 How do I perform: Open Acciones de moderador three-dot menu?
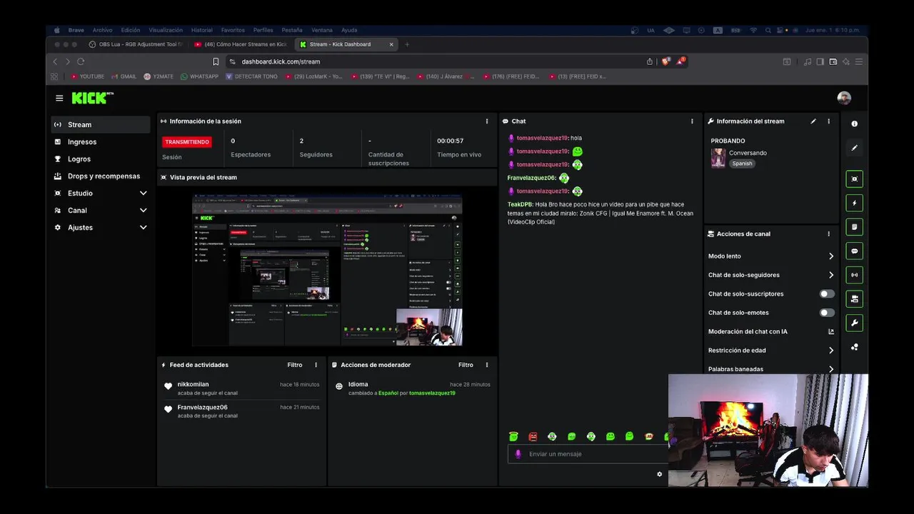coord(487,365)
